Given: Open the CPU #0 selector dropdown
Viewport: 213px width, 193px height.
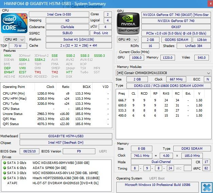Looking at the screenshot, I should (x=14, y=40).
